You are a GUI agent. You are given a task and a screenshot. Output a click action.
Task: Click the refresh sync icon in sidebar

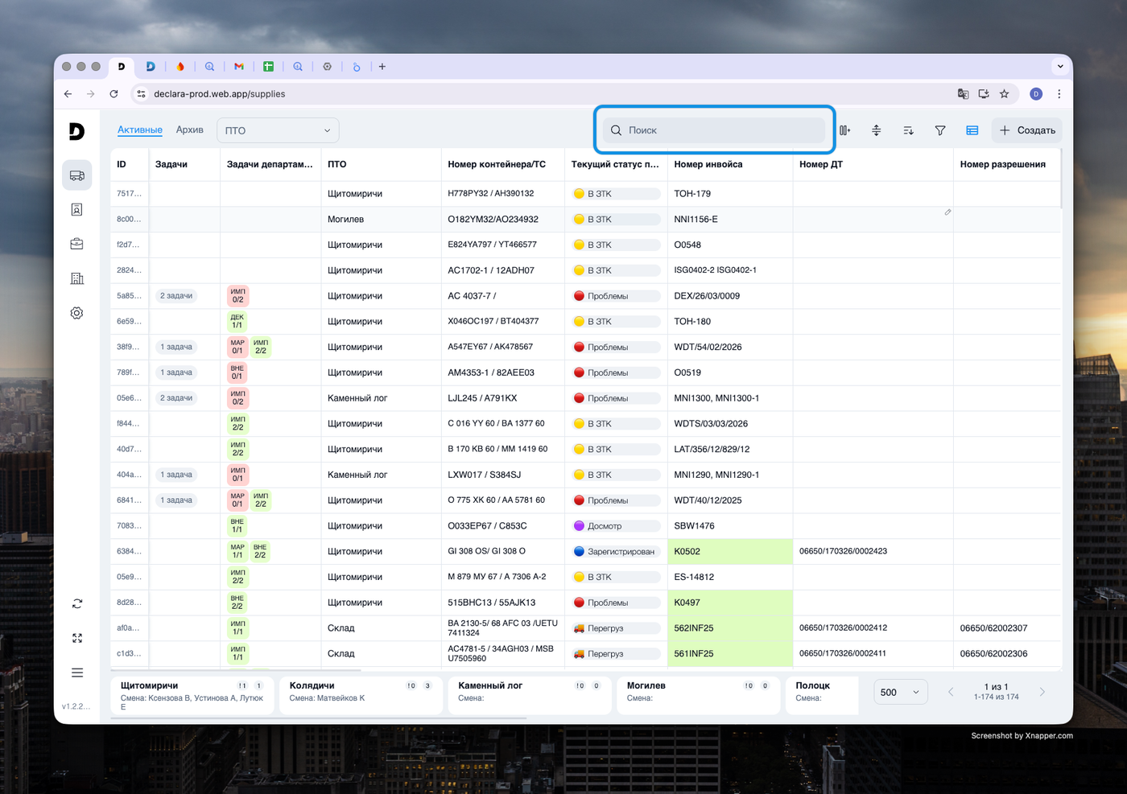77,603
